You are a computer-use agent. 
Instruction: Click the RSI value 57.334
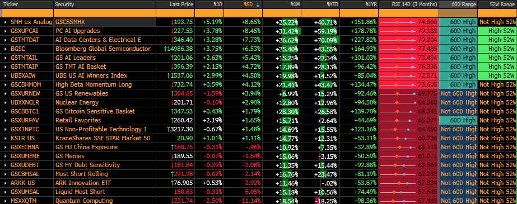coord(427,183)
